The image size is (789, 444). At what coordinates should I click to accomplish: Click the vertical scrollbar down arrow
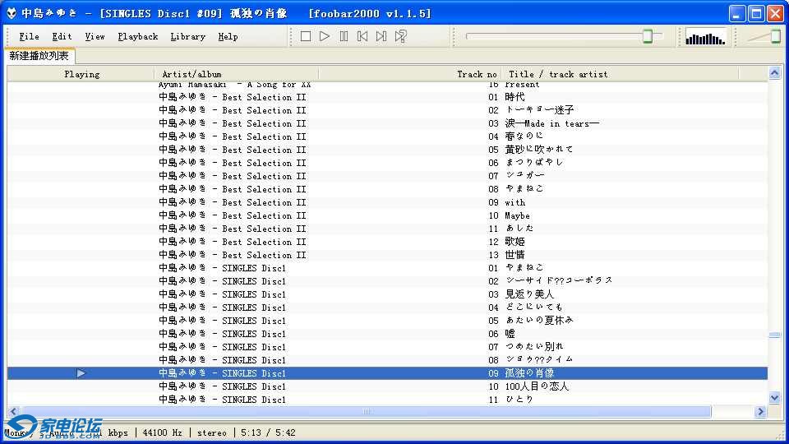(x=774, y=398)
